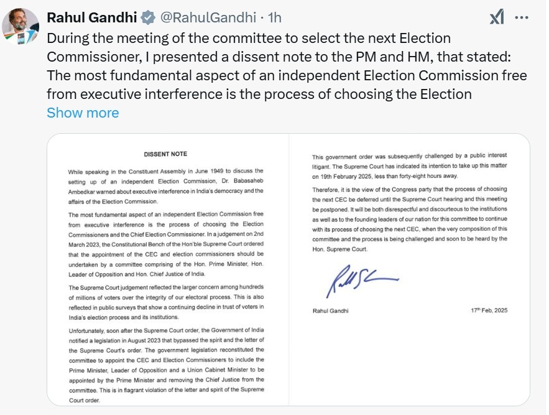Click paragraph starting 'Therefore, it is the view'
The height and width of the screenshot is (415, 549).
coord(410,219)
